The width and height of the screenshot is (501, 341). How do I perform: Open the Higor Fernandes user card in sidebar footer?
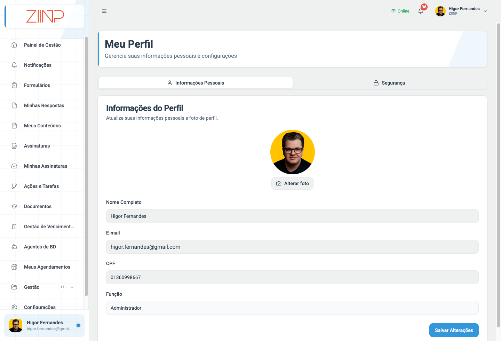(x=44, y=325)
